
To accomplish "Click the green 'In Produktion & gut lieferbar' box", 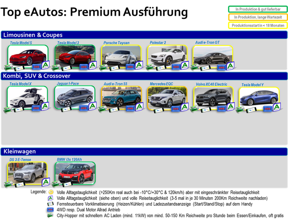I will click(x=258, y=9).
